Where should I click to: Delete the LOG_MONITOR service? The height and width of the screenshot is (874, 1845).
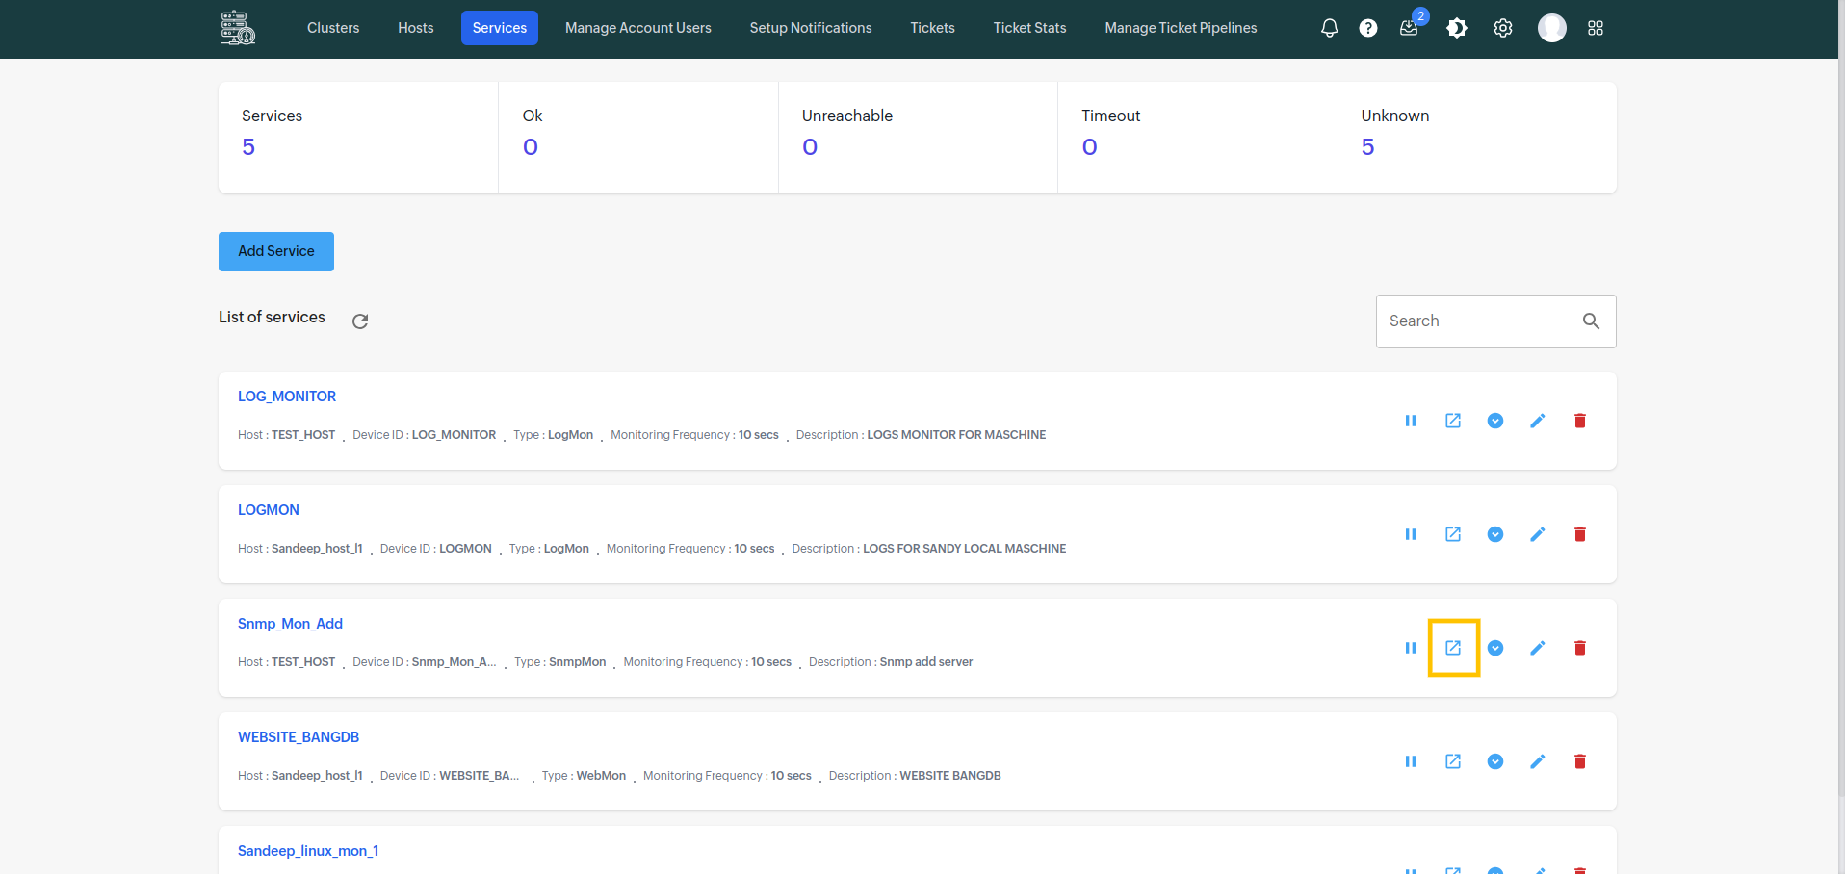[x=1580, y=421]
